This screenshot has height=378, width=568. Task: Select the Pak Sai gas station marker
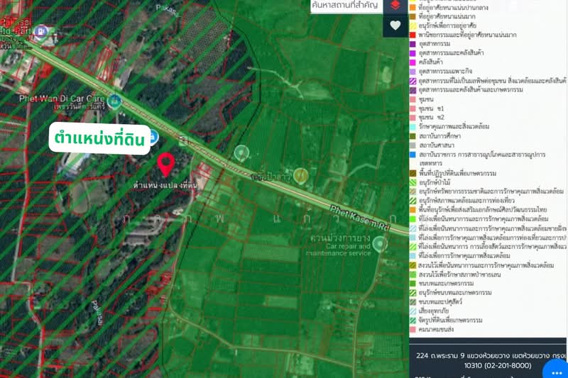coord(40,31)
